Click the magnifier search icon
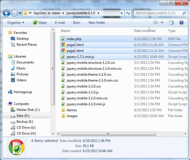Image resolution: width=190 pixels, height=160 pixels. (x=184, y=13)
